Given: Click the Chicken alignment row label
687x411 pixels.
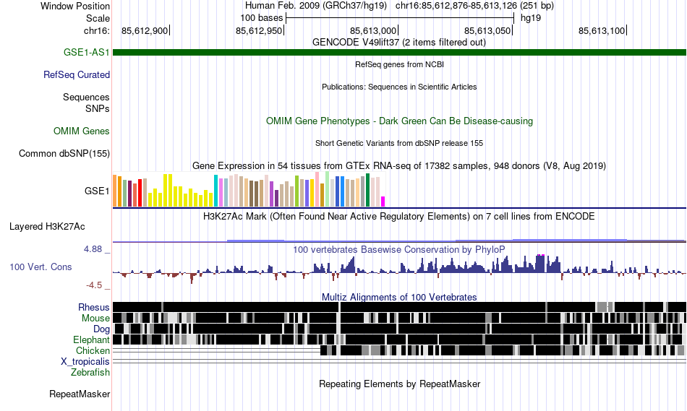Looking at the screenshot, I should (93, 350).
